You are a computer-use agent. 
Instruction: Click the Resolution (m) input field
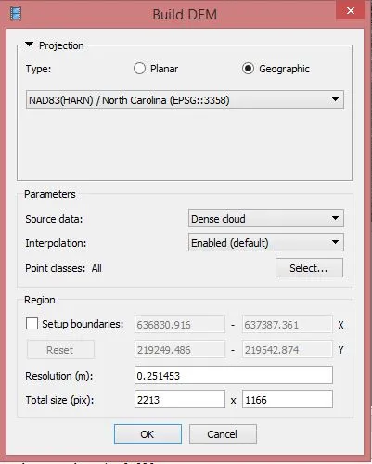tap(234, 375)
